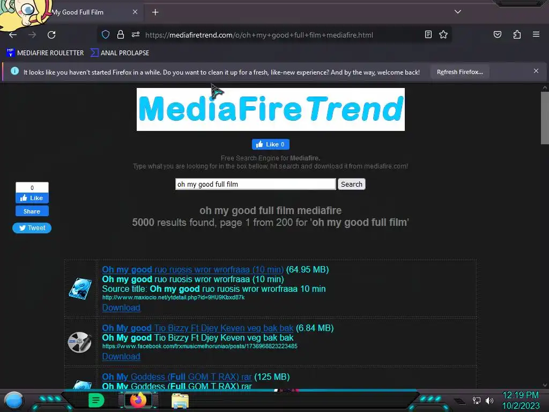Open MEDIAFIRE ROULETTER bookmark
The height and width of the screenshot is (412, 549).
[45, 53]
